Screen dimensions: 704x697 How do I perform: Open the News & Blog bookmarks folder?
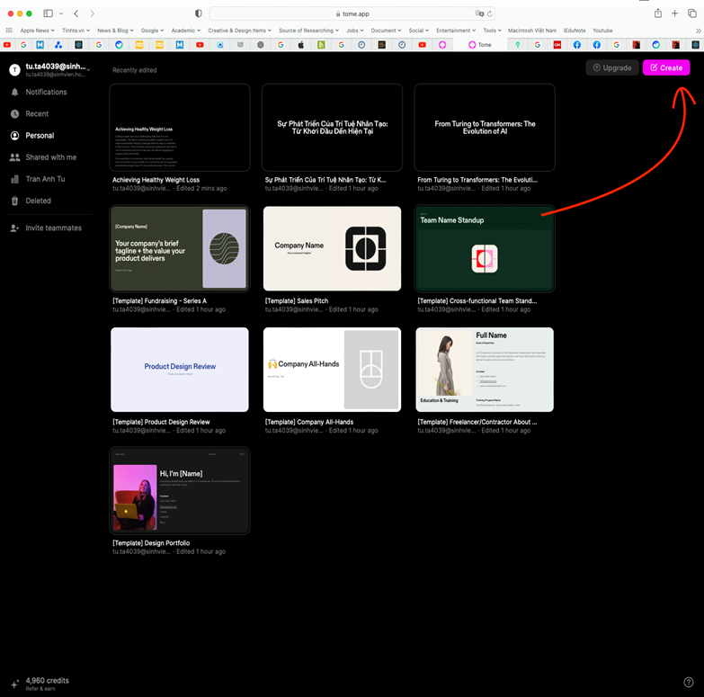(x=115, y=31)
